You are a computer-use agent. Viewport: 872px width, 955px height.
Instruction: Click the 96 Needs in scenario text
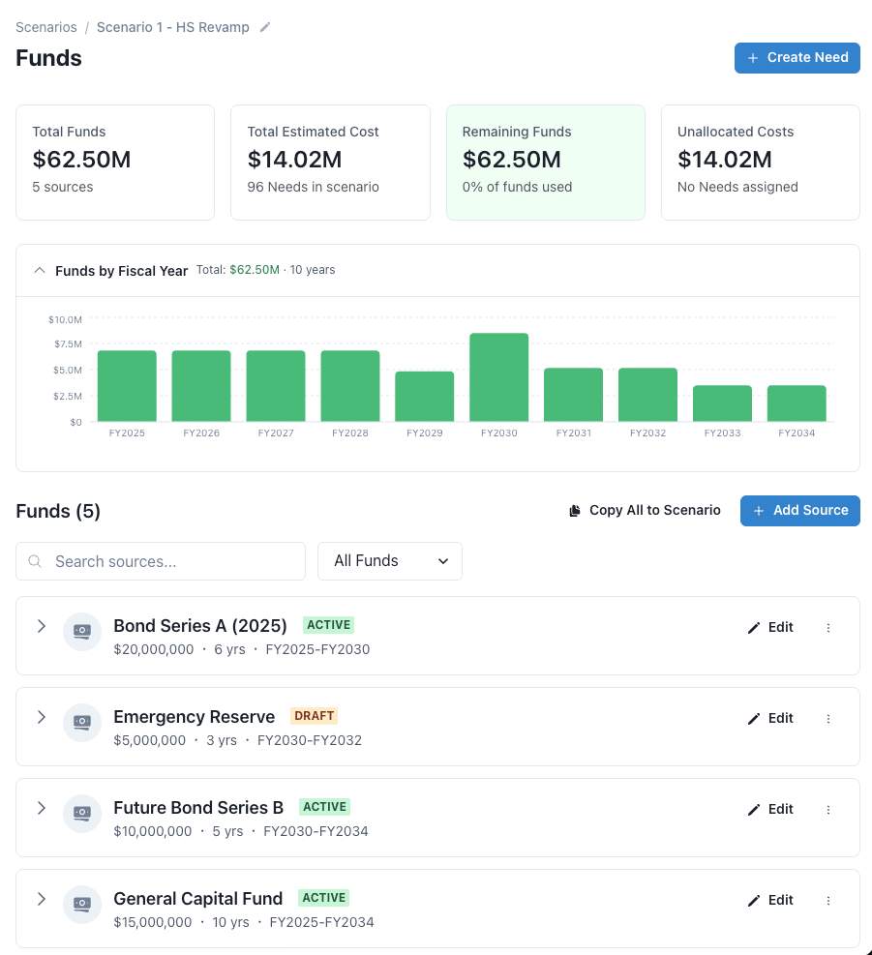point(314,187)
